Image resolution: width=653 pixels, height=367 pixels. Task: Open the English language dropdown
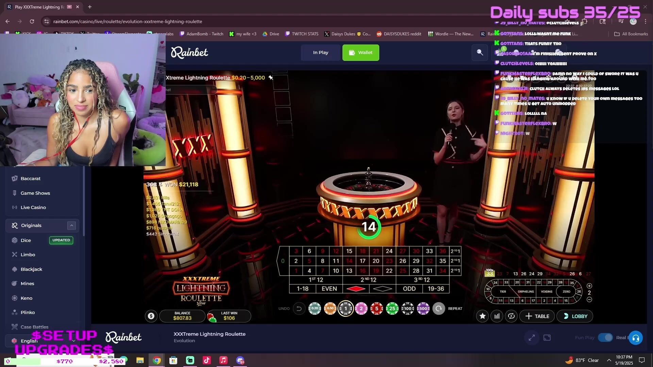coord(42,340)
